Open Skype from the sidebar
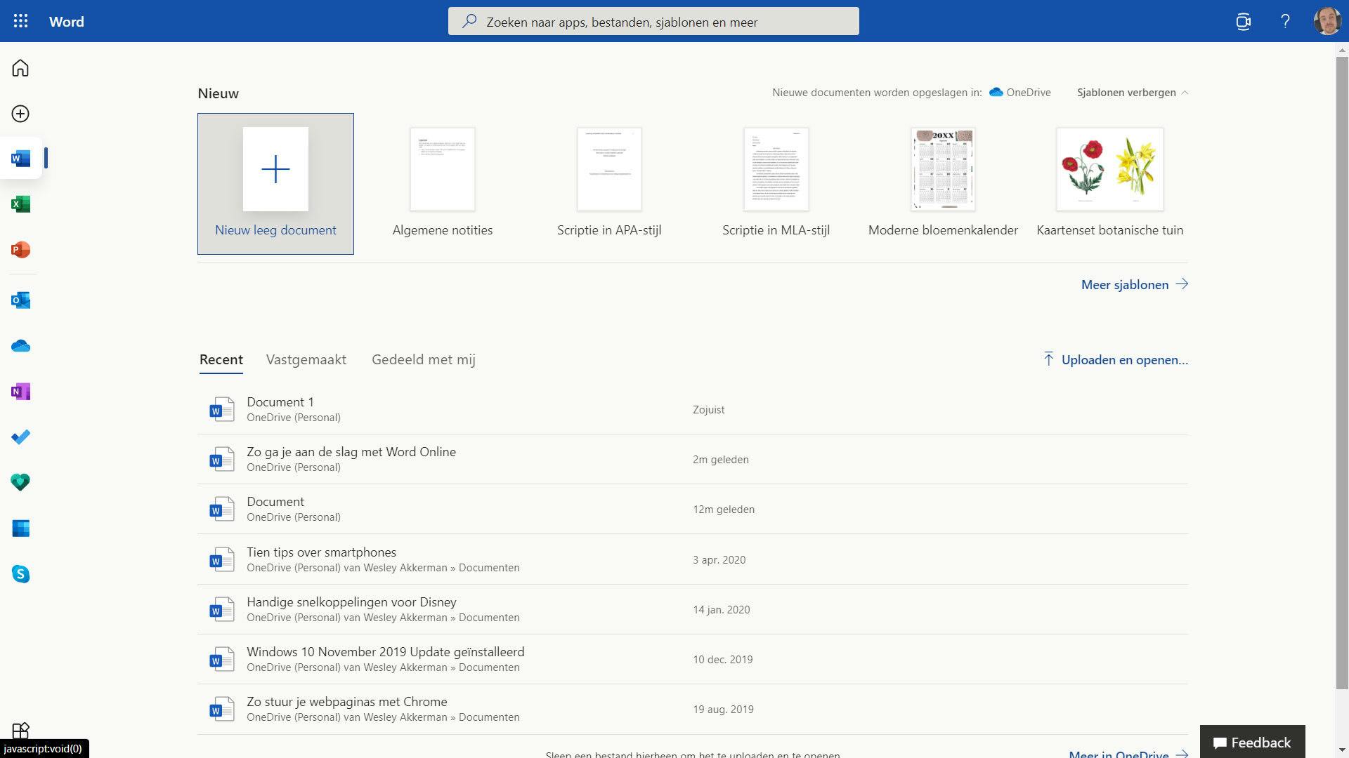The height and width of the screenshot is (758, 1349). pyautogui.click(x=20, y=574)
